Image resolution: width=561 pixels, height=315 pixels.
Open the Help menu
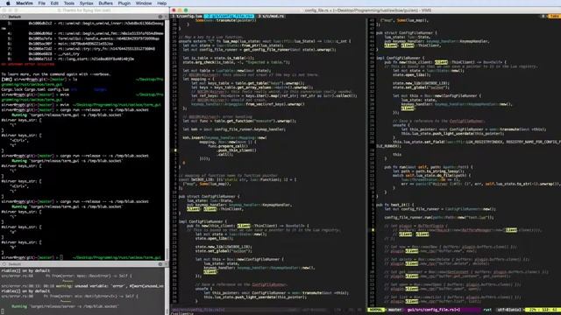(x=161, y=3)
